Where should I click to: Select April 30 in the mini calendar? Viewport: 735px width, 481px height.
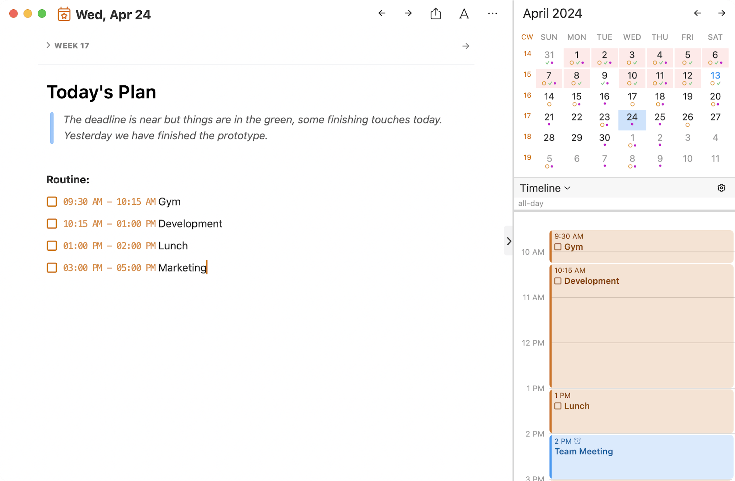(x=604, y=138)
